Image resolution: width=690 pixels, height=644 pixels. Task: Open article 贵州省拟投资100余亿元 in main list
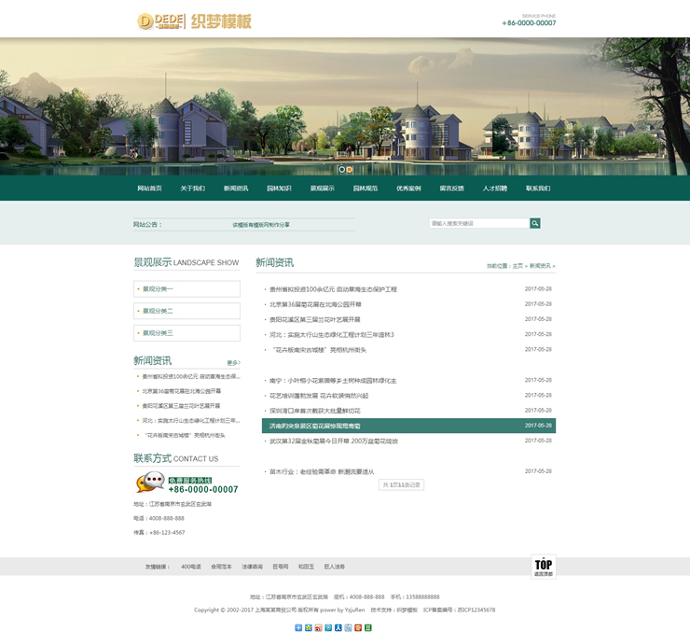point(333,289)
